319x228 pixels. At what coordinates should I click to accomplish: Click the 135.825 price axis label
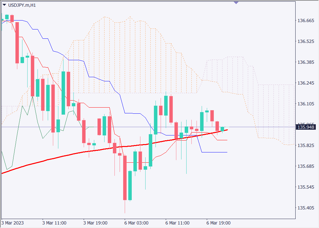[306, 145]
